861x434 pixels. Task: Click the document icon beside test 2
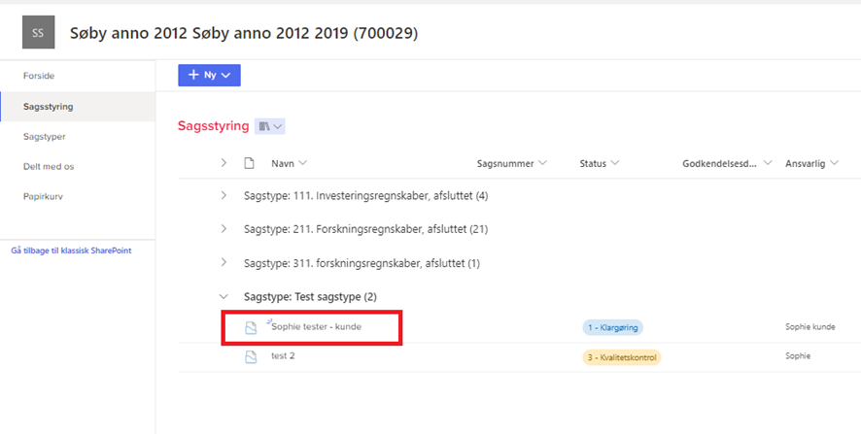(250, 356)
